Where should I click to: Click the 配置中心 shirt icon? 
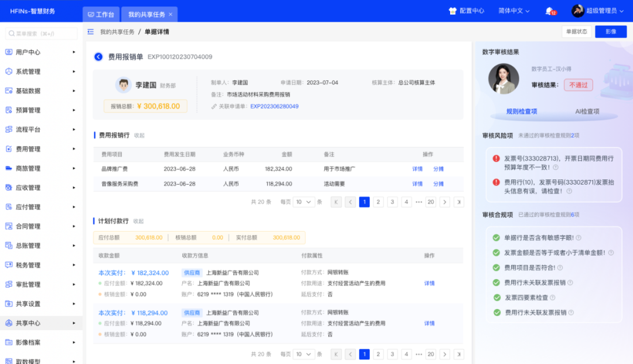point(452,11)
